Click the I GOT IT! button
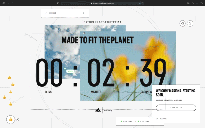Viewport: 205px width, 128px height. pyautogui.click(x=176, y=108)
